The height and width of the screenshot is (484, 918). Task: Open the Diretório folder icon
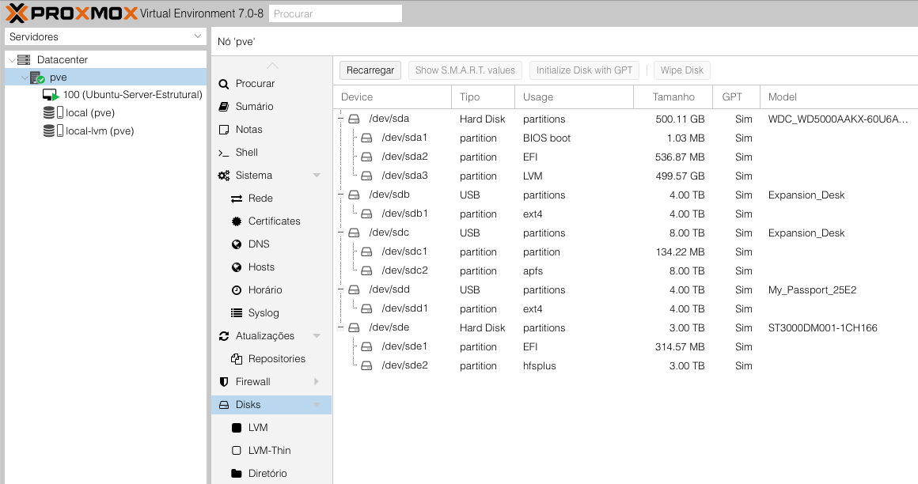coord(237,474)
